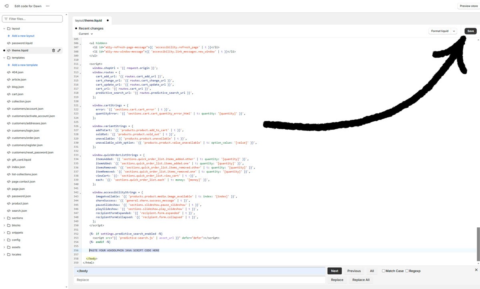Viewport: 480px width, 289px height.
Task: Expand the sections folder
Action: (x=4, y=218)
